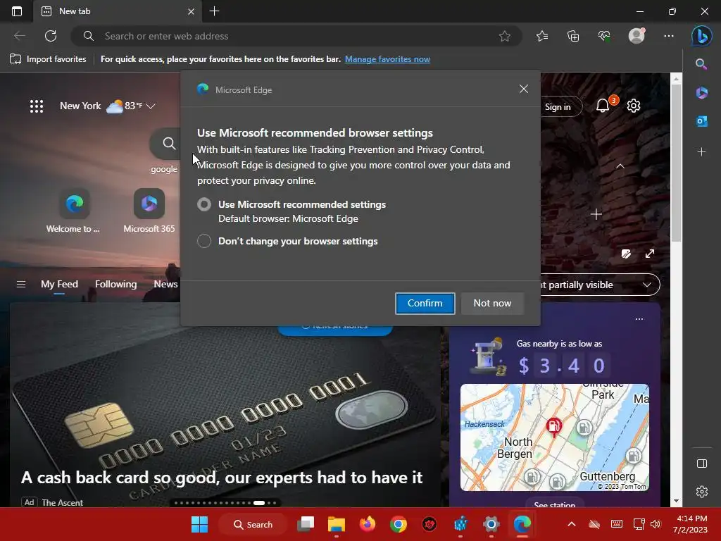Open page settings gear icon
The image size is (721, 541).
634,106
